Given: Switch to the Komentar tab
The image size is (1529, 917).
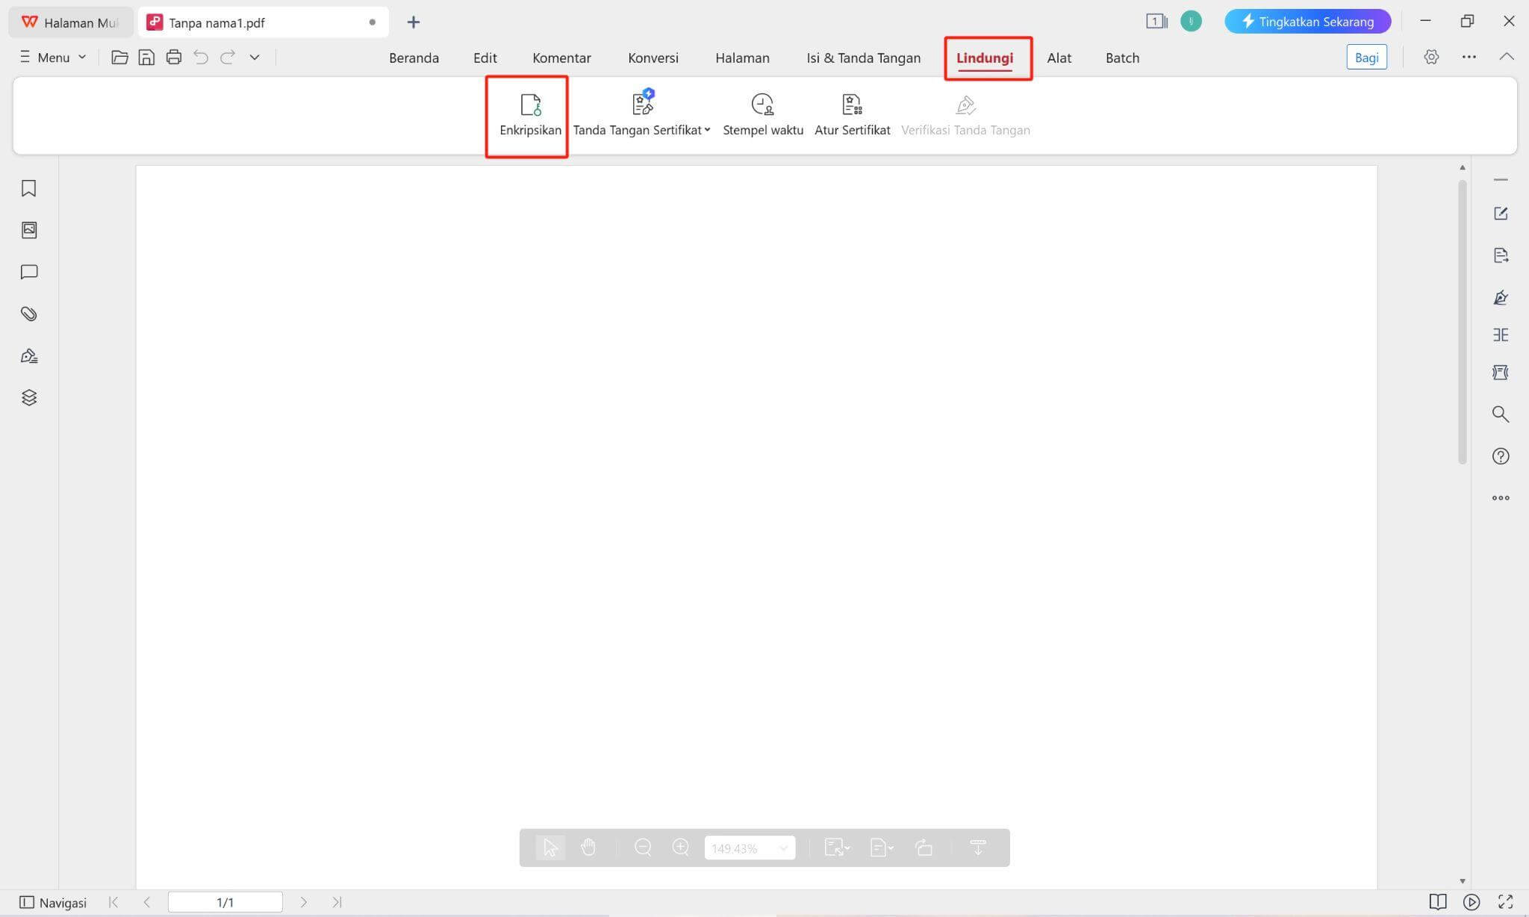Looking at the screenshot, I should point(561,58).
